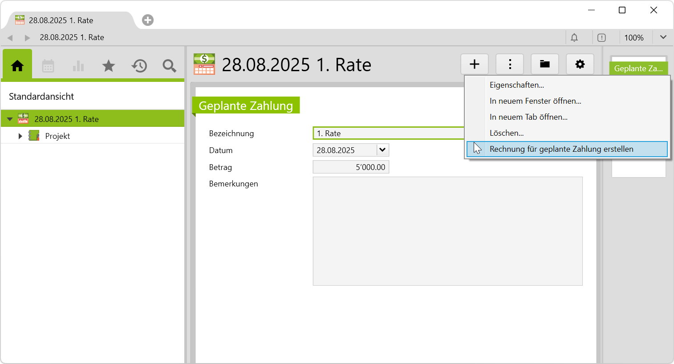Show favorites with the star icon
This screenshot has height=364, width=674.
[109, 66]
